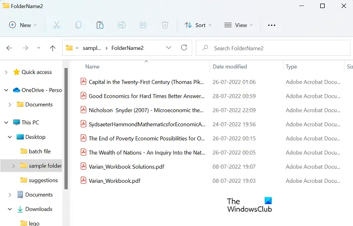Image resolution: width=353 pixels, height=226 pixels.
Task: Refresh the folder using the refresh icon
Action: 184,48
